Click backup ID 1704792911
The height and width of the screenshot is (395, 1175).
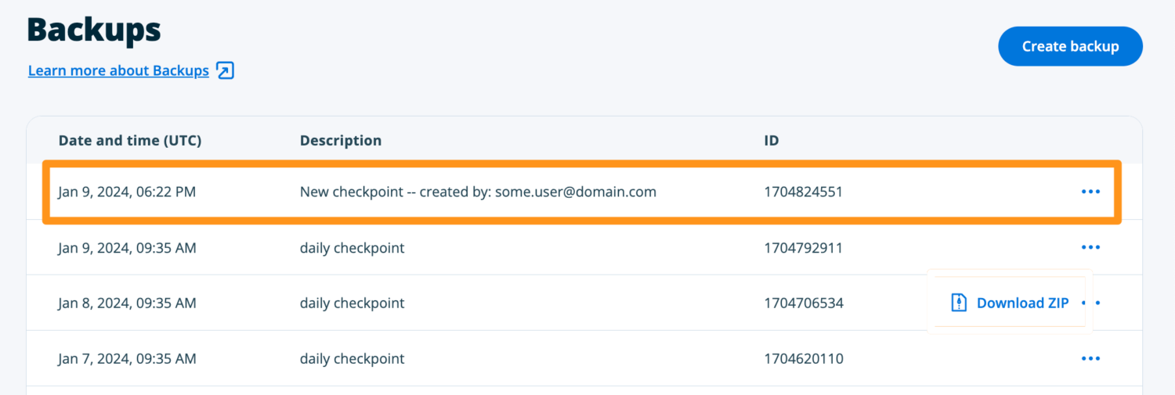(x=803, y=249)
